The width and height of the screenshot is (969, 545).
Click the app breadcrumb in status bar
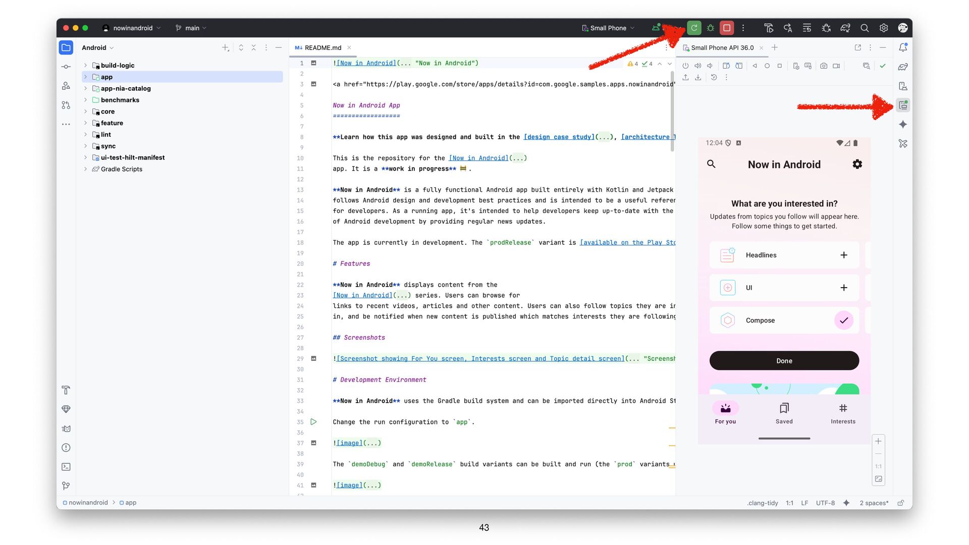pyautogui.click(x=128, y=503)
